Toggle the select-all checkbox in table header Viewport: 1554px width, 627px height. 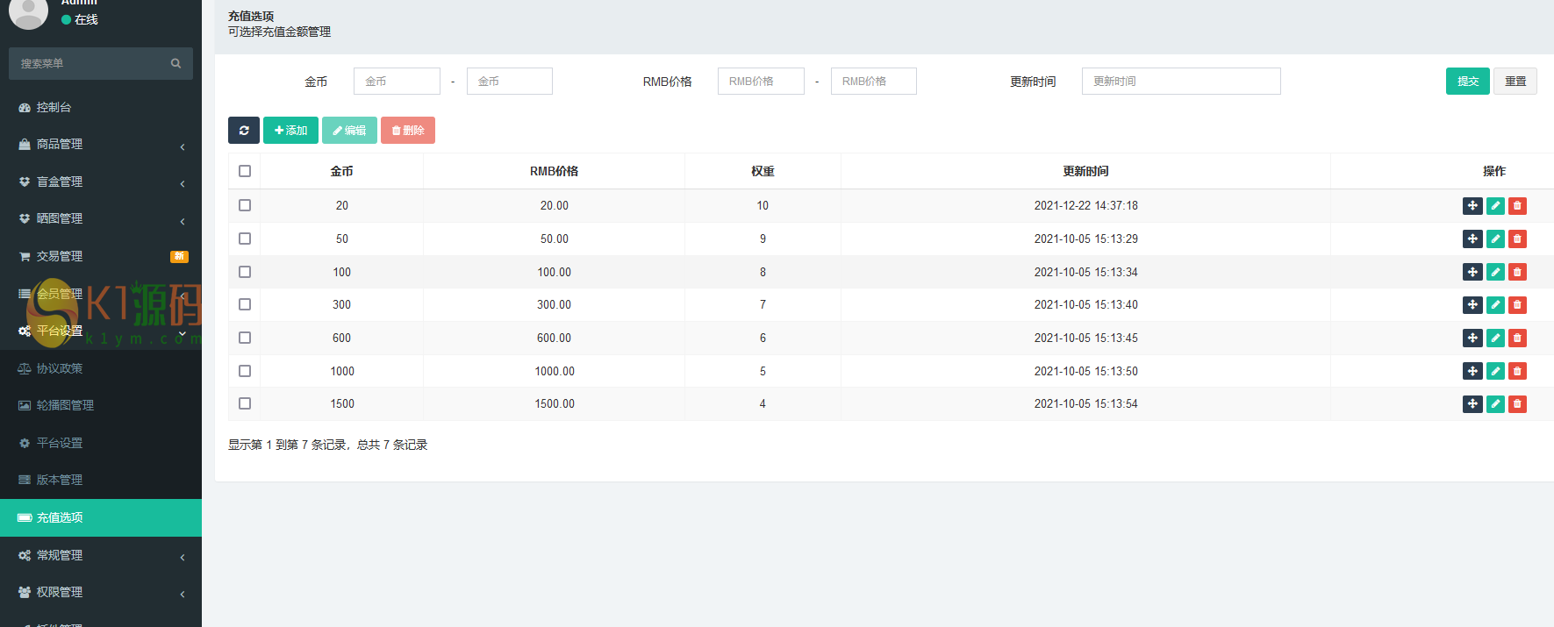point(245,171)
